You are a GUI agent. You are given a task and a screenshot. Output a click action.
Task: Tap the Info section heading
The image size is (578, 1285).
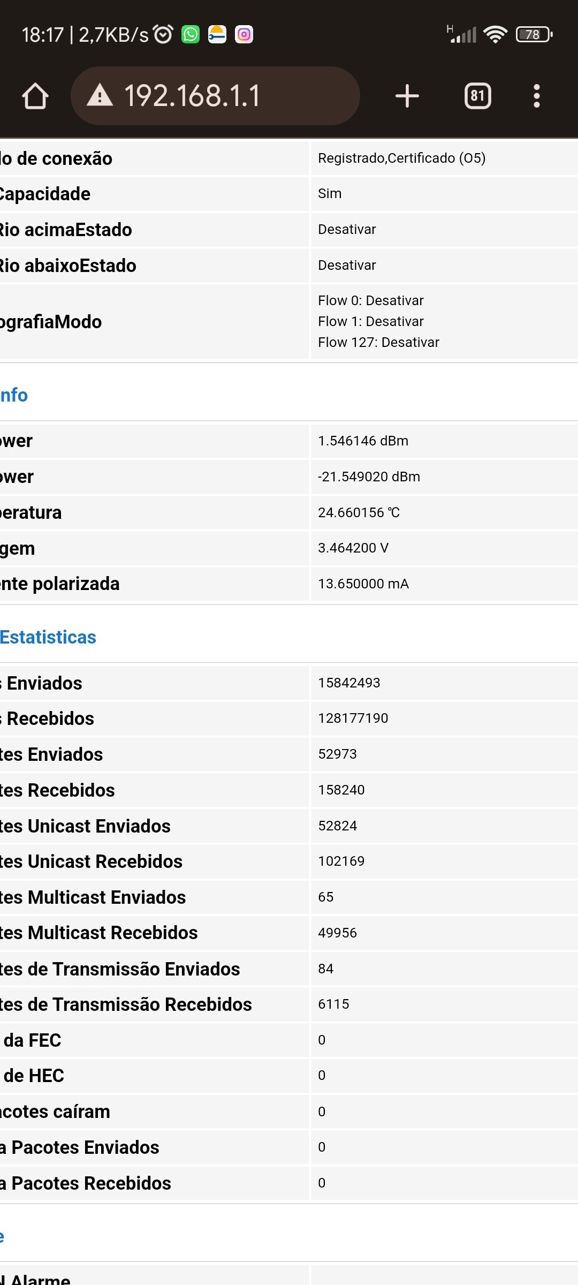point(14,395)
